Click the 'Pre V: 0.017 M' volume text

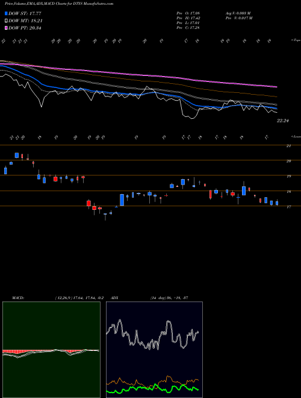238,17
